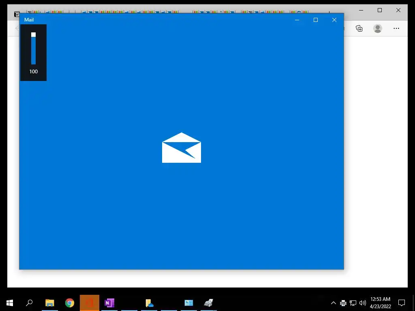Open OneNote from the taskbar
This screenshot has width=415, height=311.
[109, 303]
